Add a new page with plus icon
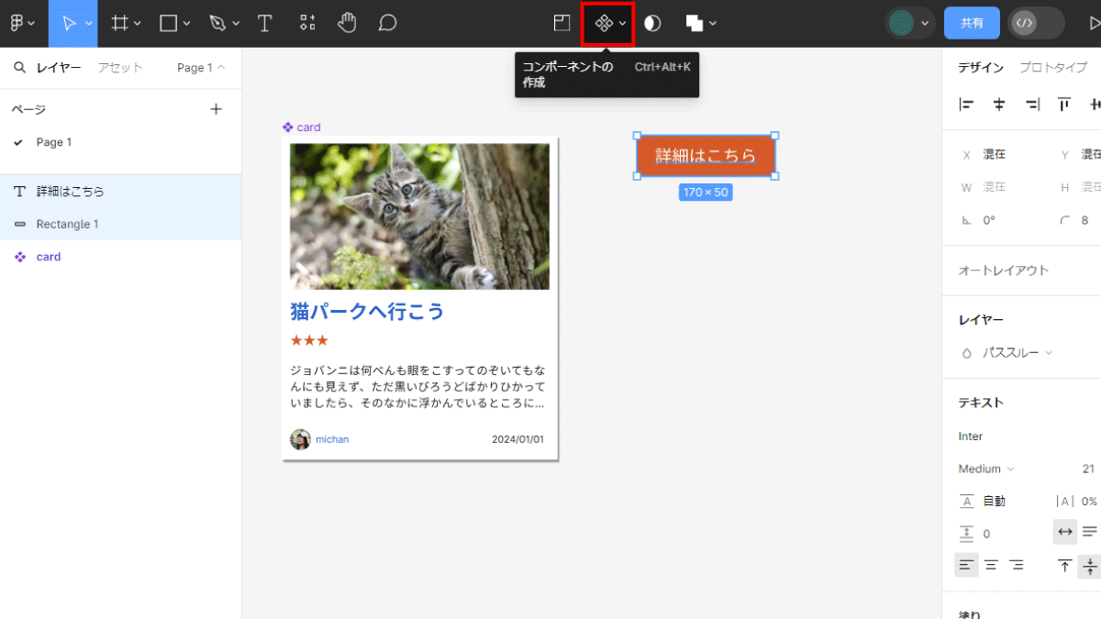The width and height of the screenshot is (1101, 619). point(217,109)
